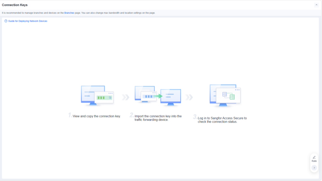322x181 pixels.
Task: Click the Rate label
Action: 314,161
